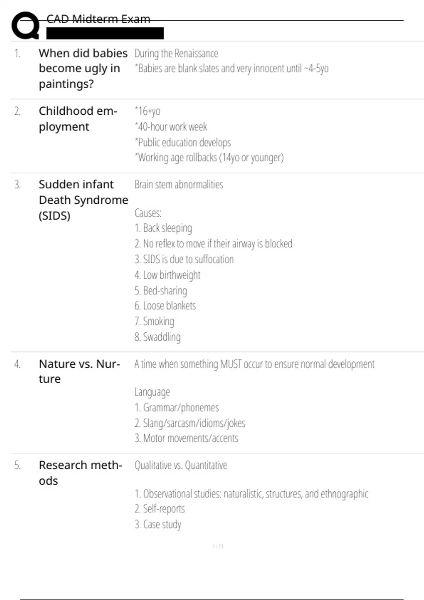Click the 'Bed-sharing' cause item
Viewport: 424px width, 600px height.
(x=161, y=290)
